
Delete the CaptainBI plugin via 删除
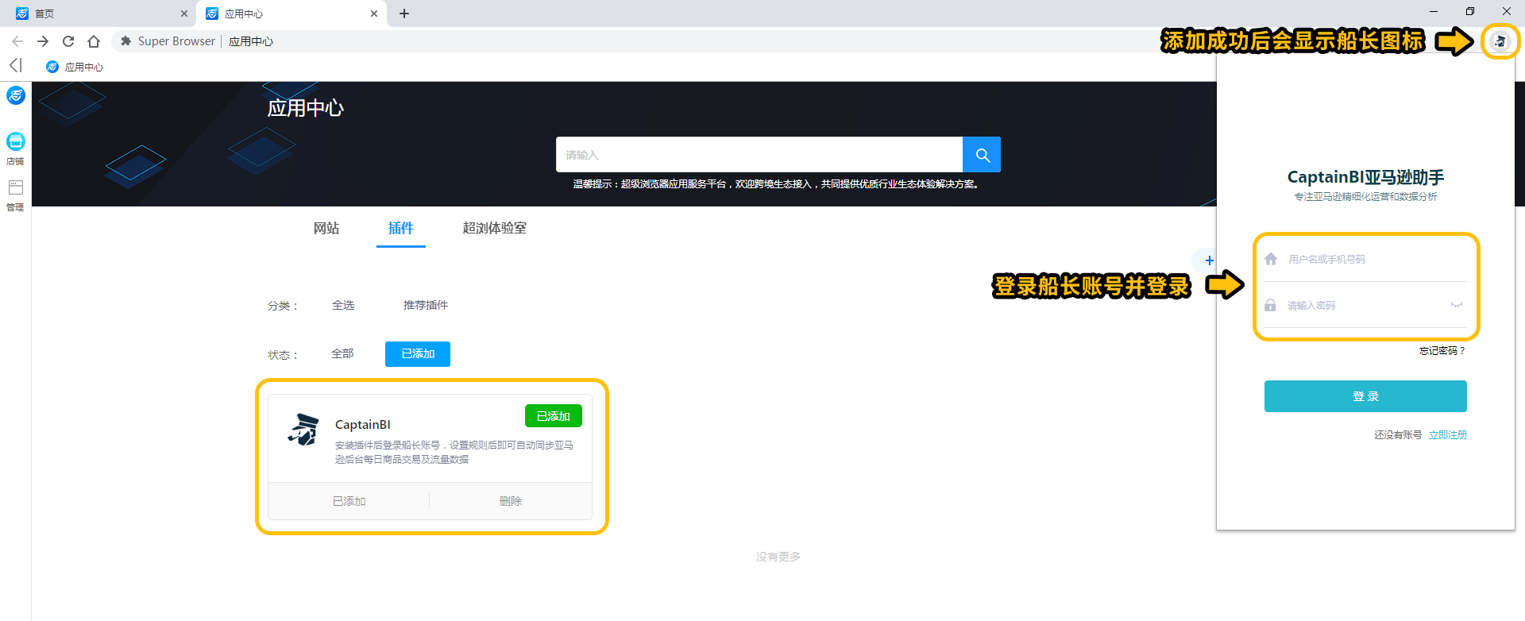click(x=511, y=501)
